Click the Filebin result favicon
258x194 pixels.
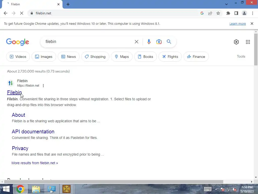pos(11,83)
